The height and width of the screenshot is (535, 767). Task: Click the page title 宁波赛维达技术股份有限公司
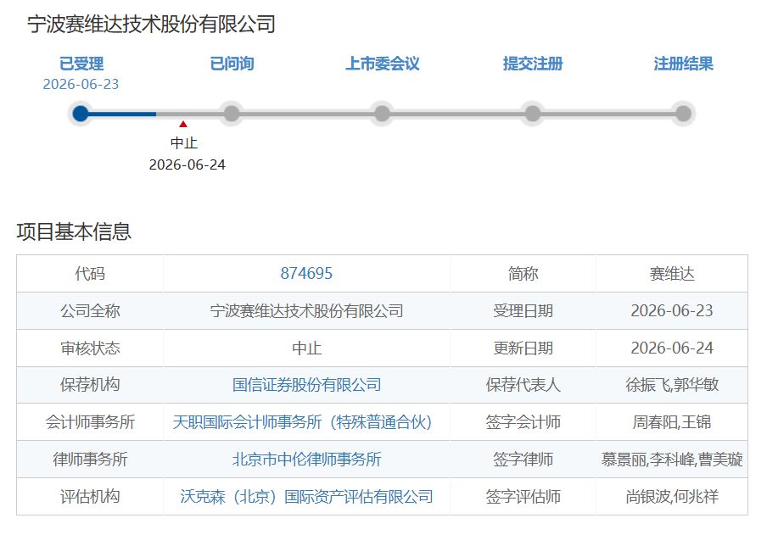pos(152,24)
